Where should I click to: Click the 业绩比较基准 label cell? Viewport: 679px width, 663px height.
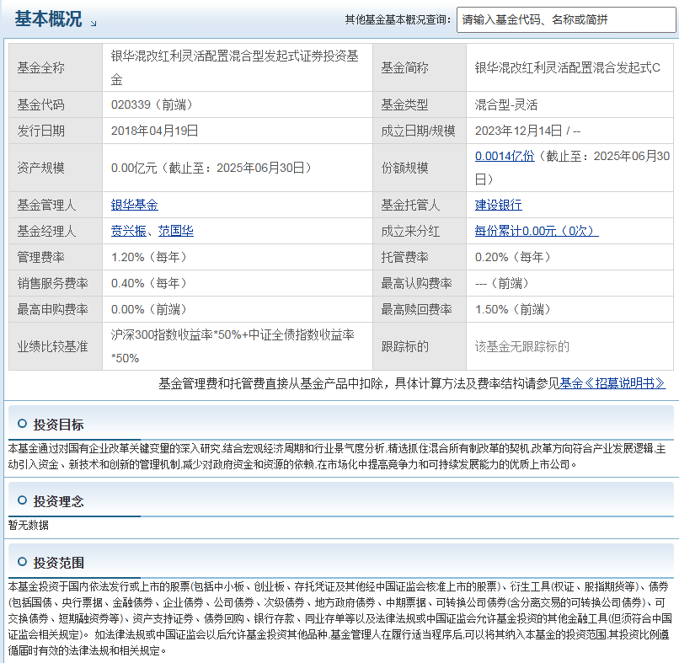[56, 346]
